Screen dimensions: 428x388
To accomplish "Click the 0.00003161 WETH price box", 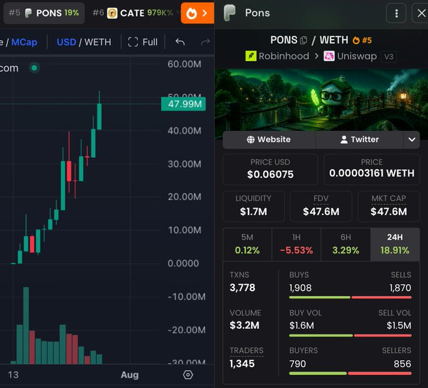I will [371, 169].
